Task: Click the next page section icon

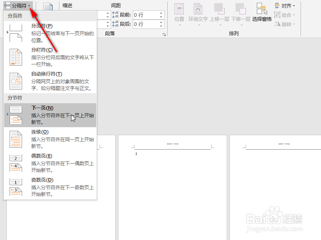Action: click(16, 115)
